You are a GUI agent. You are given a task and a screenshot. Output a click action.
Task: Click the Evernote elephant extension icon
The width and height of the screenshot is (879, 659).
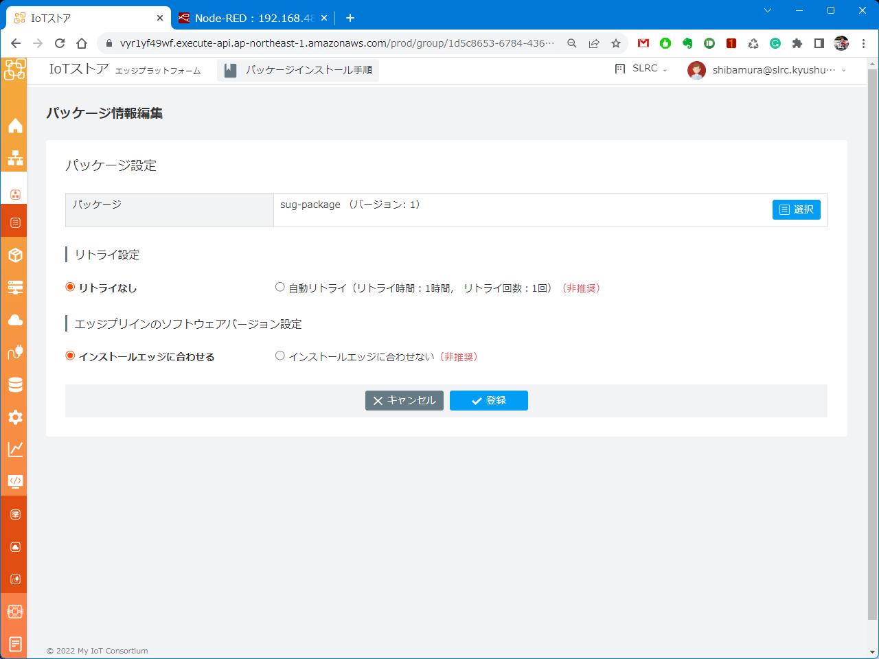pos(687,43)
